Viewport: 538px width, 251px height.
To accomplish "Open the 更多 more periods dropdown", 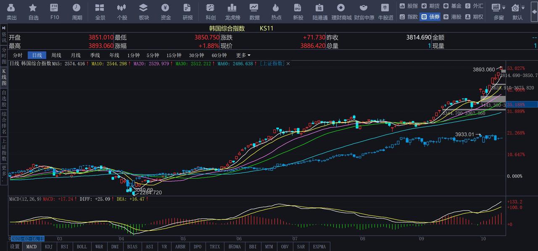I will click(x=243, y=55).
